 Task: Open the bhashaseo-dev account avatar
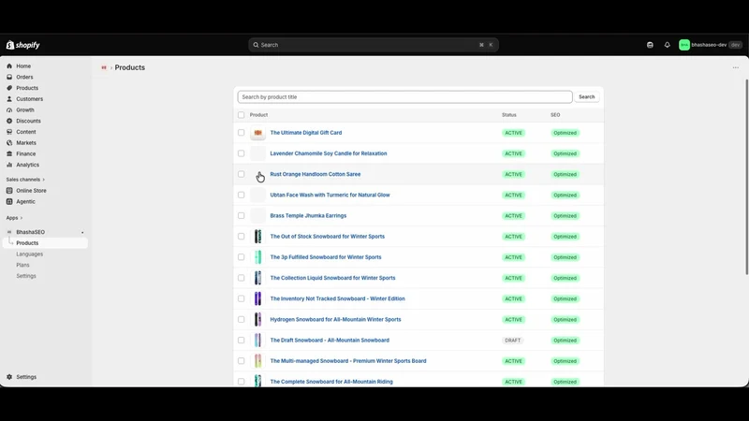point(684,45)
